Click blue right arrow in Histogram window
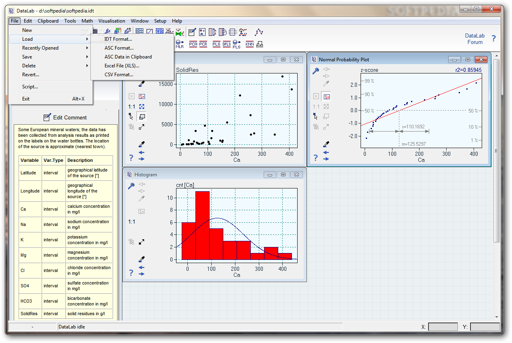The image size is (512, 343). click(x=142, y=274)
